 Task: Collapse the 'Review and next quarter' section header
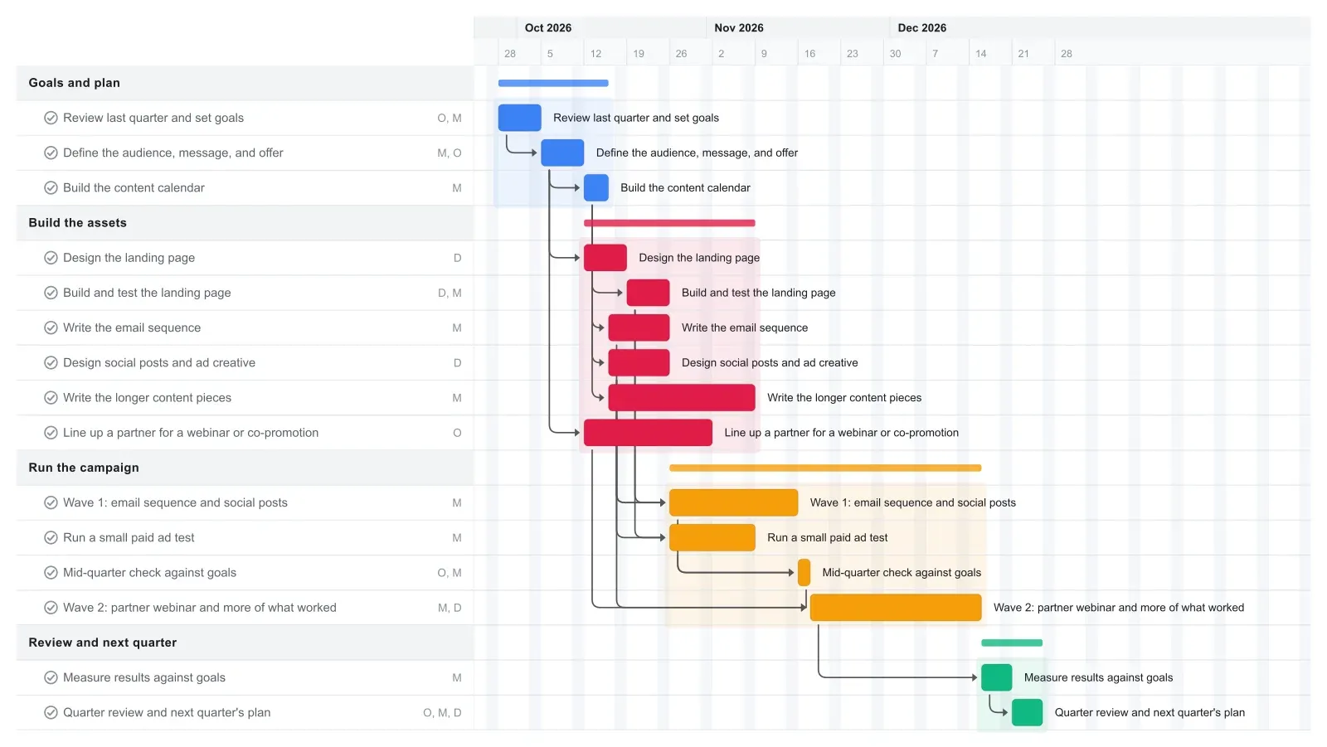pyautogui.click(x=245, y=643)
